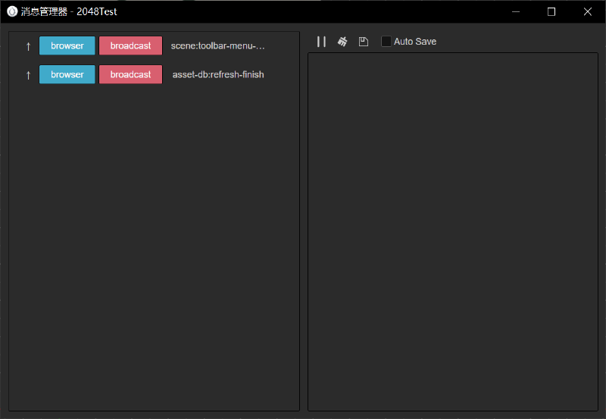Enable the Auto Save checkbox
The image size is (606, 419).
point(386,42)
